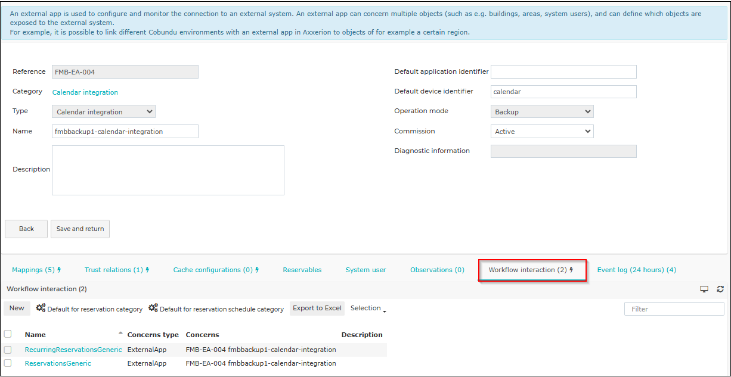
Task: Click into the Description text area
Action: click(x=168, y=170)
